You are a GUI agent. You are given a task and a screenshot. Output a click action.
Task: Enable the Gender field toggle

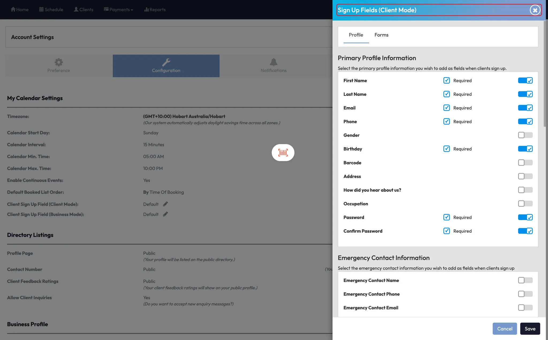pos(525,135)
